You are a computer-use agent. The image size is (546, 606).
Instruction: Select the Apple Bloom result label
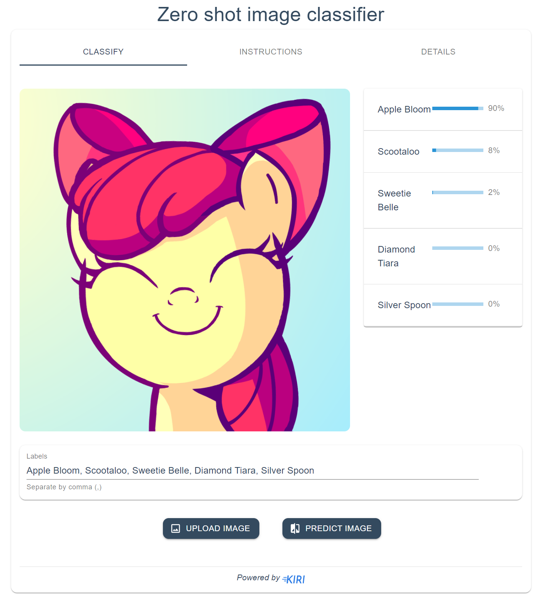click(x=404, y=109)
